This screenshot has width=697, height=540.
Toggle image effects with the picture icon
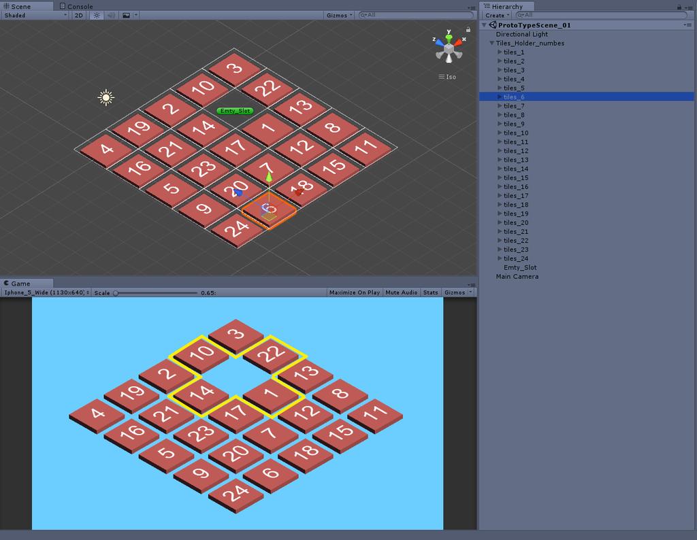click(126, 15)
